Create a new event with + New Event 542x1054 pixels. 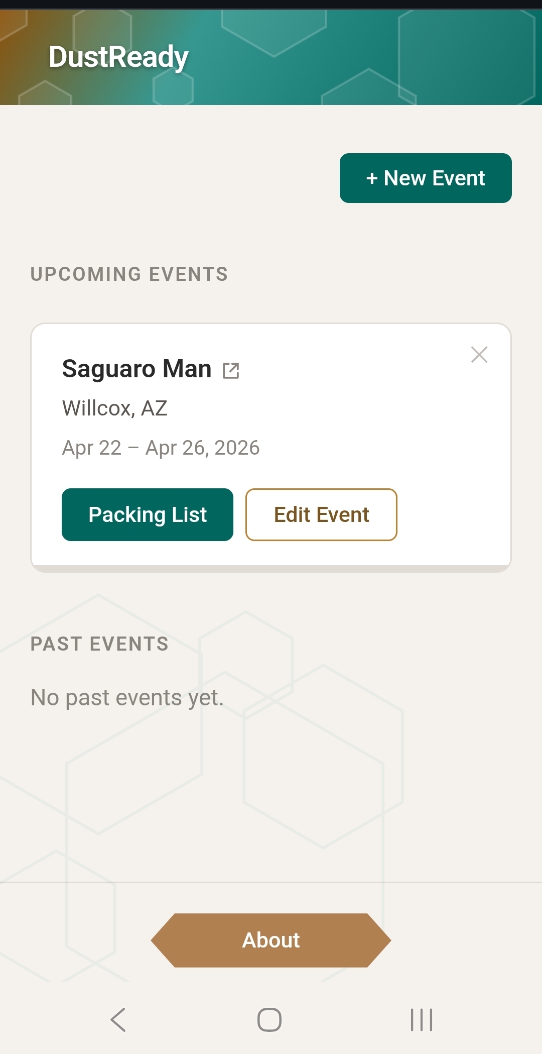pos(426,178)
